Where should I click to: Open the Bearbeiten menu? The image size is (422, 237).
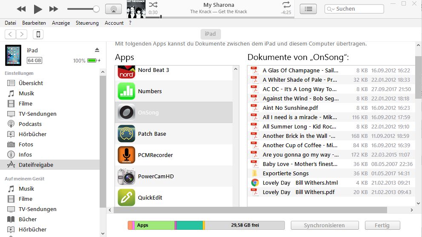click(x=34, y=23)
